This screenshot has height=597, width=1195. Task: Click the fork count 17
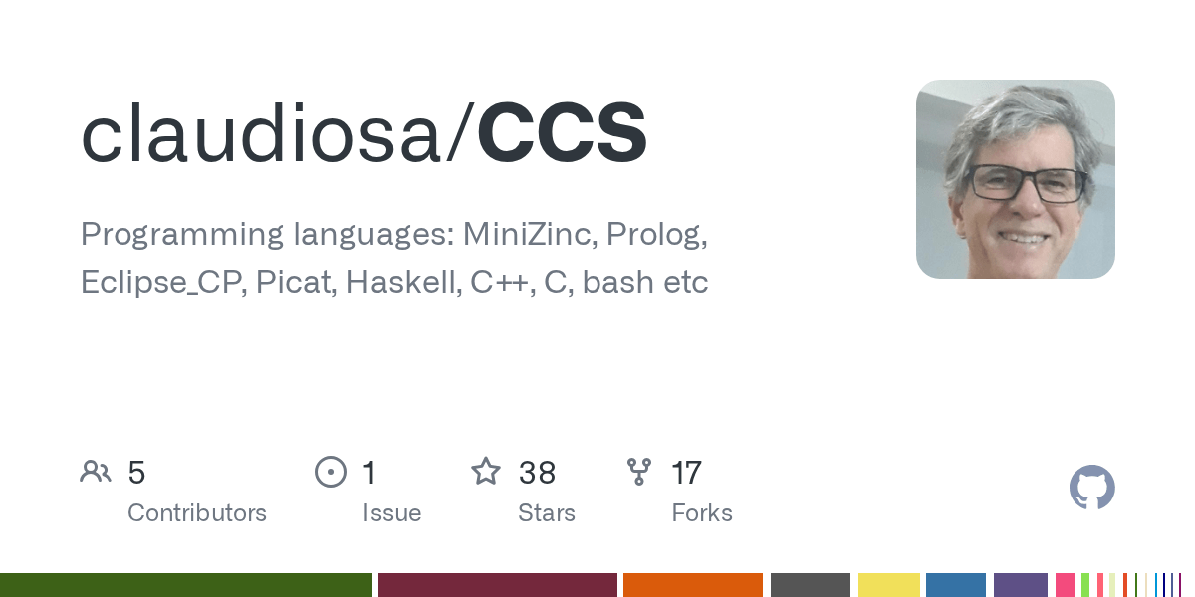tap(686, 473)
